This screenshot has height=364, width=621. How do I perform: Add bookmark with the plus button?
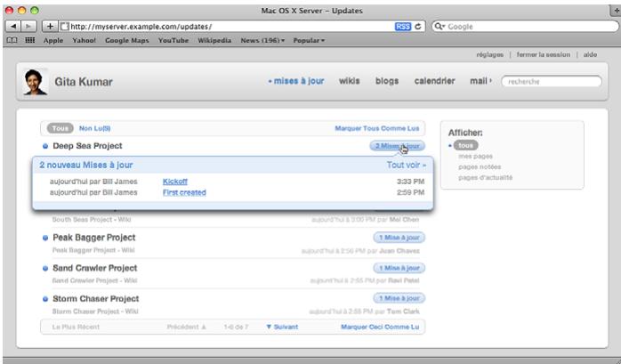(x=50, y=27)
